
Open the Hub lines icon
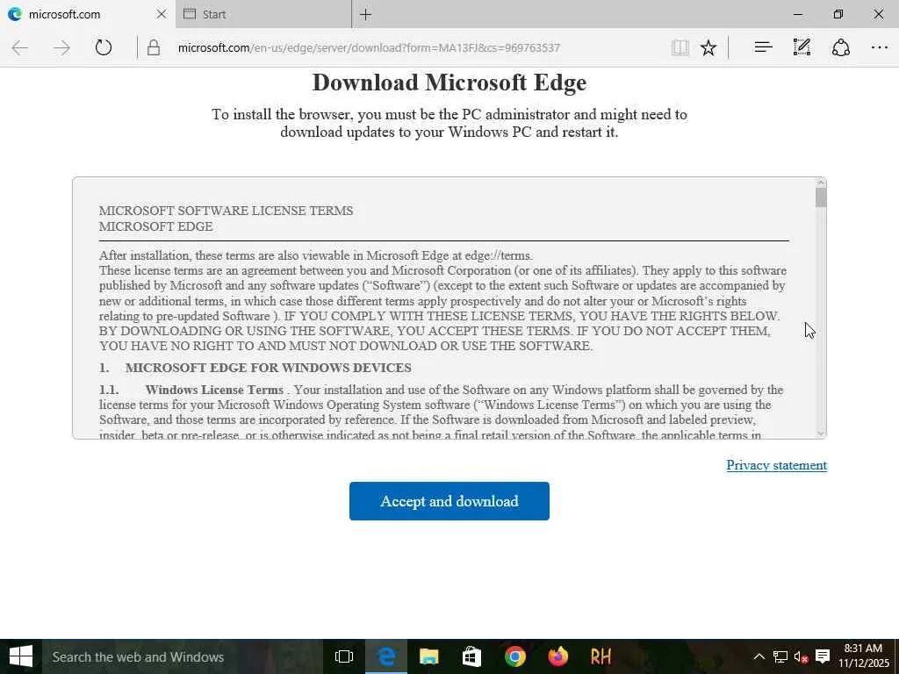pyautogui.click(x=763, y=47)
